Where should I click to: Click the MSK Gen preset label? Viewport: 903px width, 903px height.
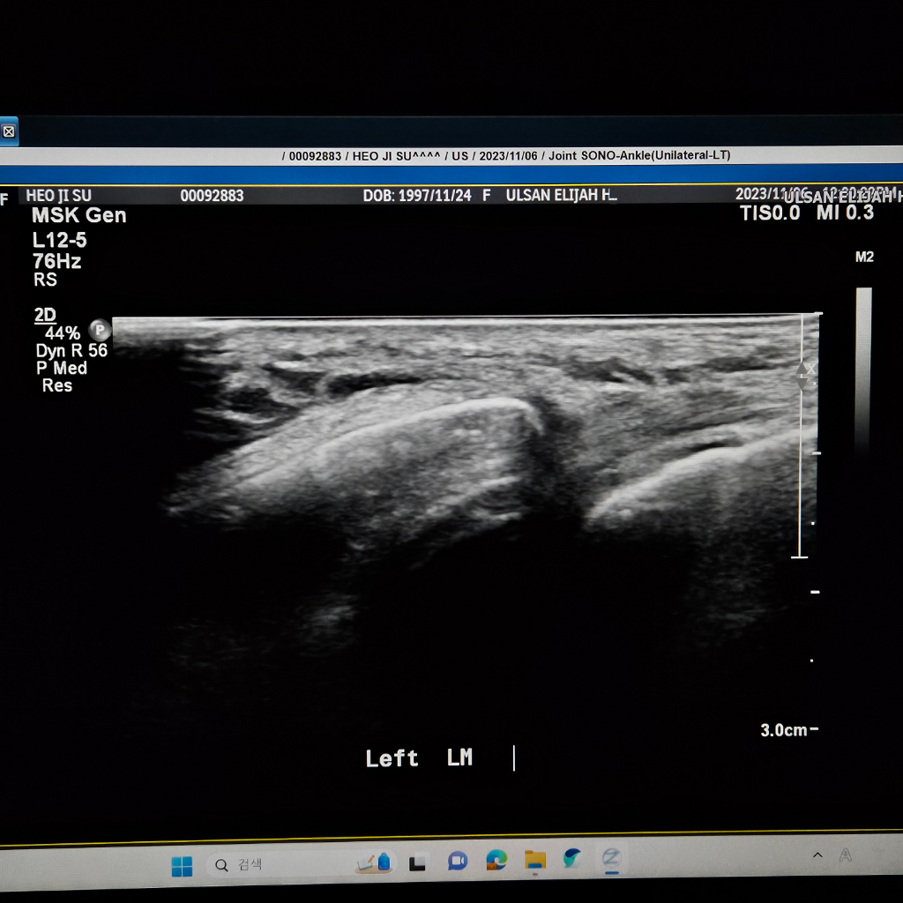[78, 215]
